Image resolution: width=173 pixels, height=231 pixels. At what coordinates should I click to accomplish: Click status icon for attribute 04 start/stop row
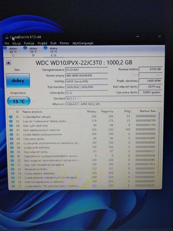point(11,126)
